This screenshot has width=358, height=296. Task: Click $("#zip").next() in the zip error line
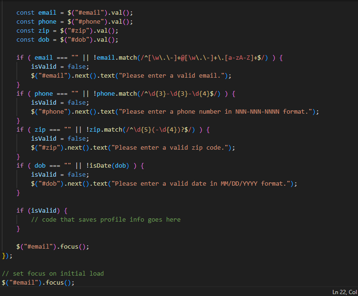tap(60, 148)
